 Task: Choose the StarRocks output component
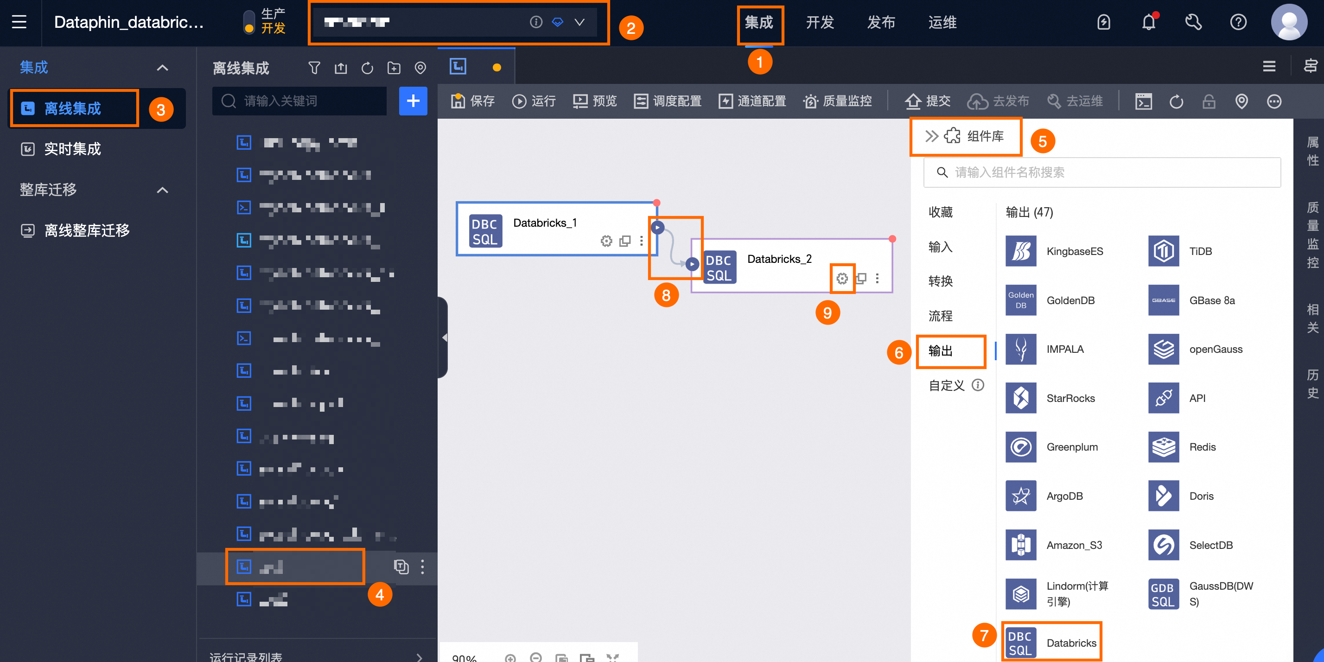[x=1050, y=398]
